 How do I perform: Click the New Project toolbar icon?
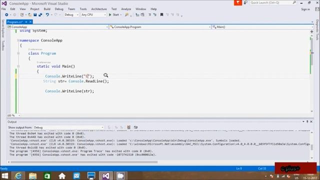21,14
